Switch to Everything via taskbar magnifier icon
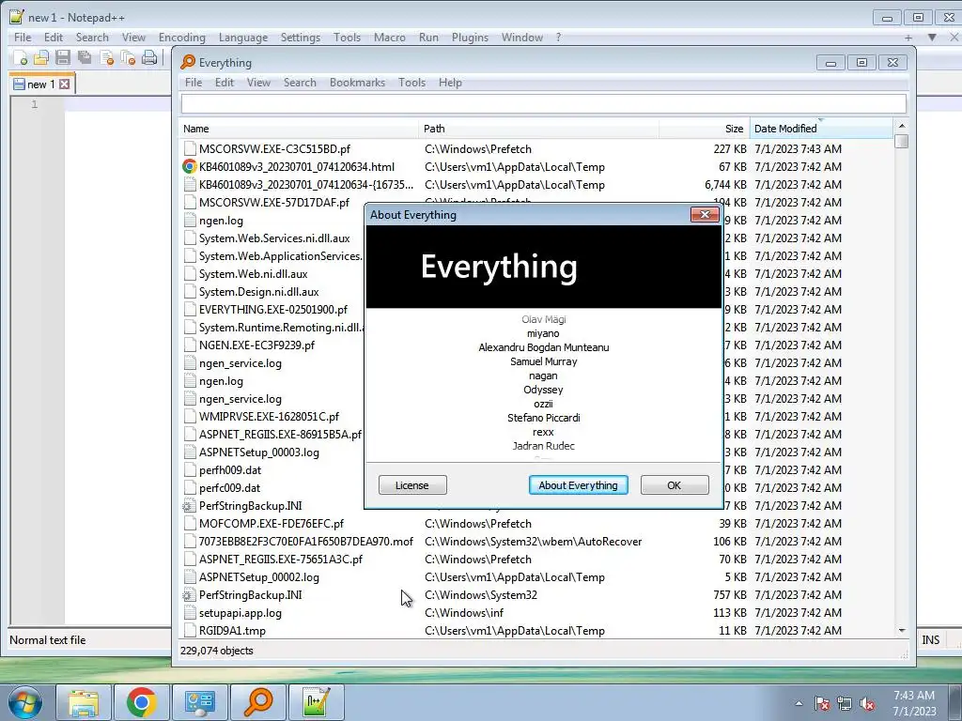 coord(257,702)
